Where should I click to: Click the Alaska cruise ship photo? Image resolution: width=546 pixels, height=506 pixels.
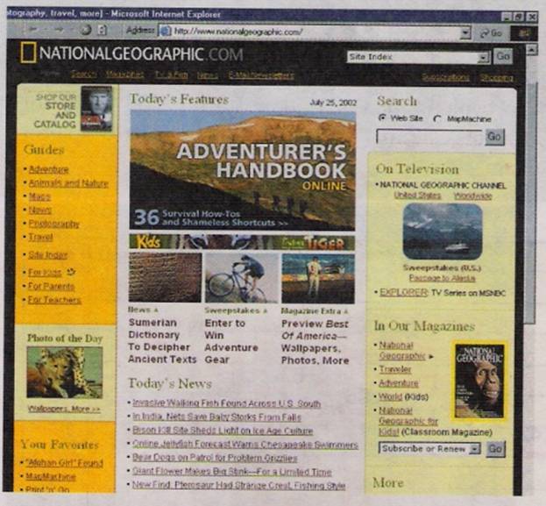click(443, 232)
